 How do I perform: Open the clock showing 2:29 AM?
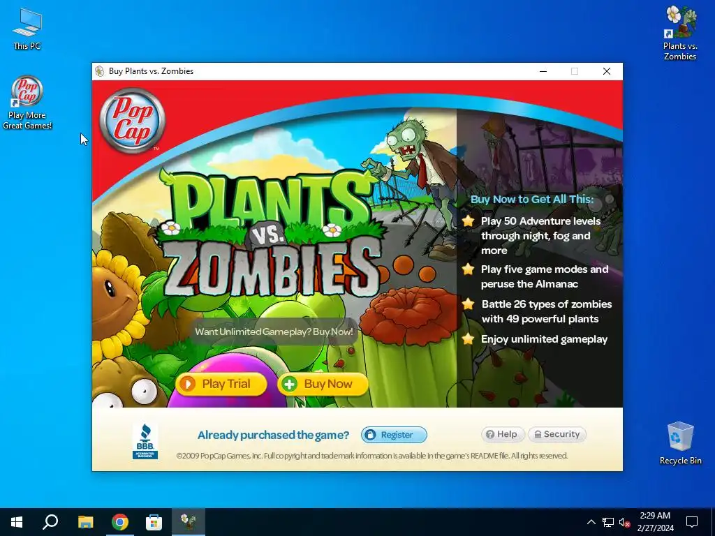click(655, 522)
